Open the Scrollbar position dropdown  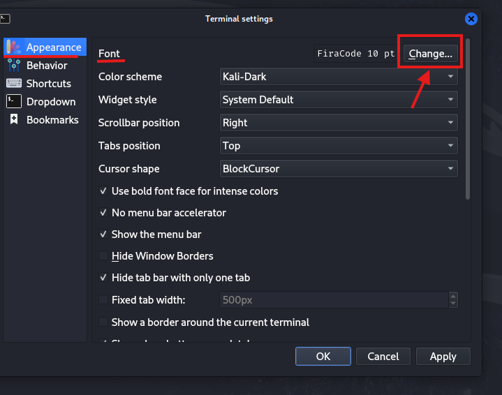(339, 123)
